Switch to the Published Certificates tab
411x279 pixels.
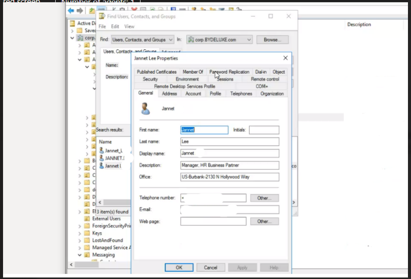pyautogui.click(x=156, y=72)
